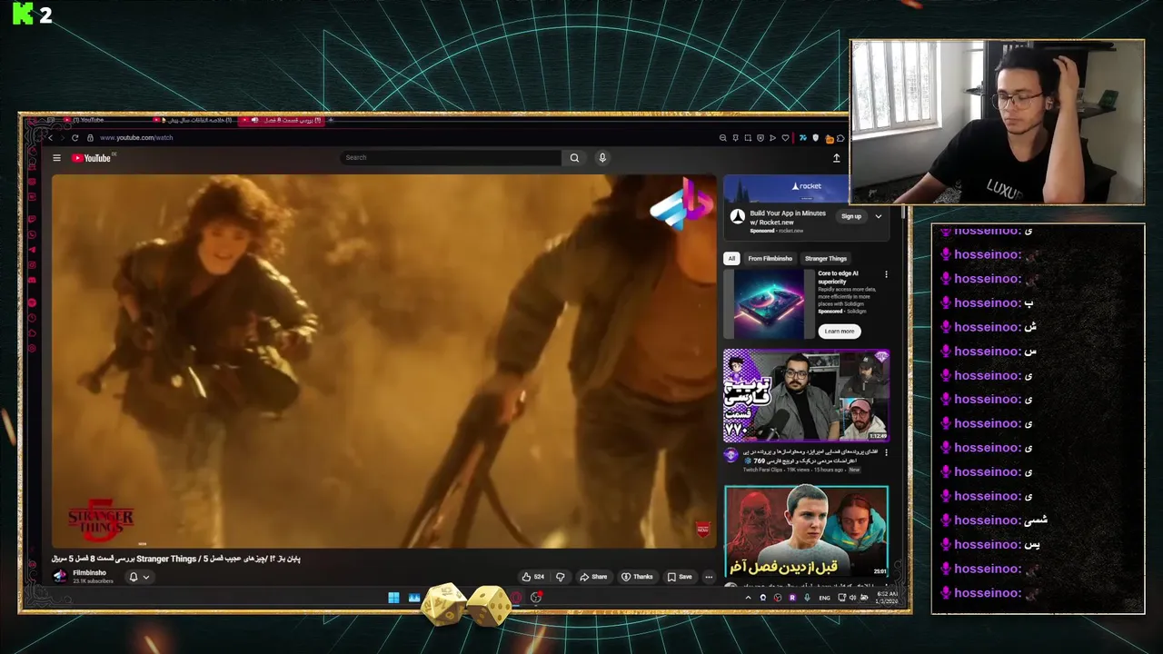Viewport: 1163px width, 654px height.
Task: Start voice search with the microphone icon
Action: click(601, 158)
